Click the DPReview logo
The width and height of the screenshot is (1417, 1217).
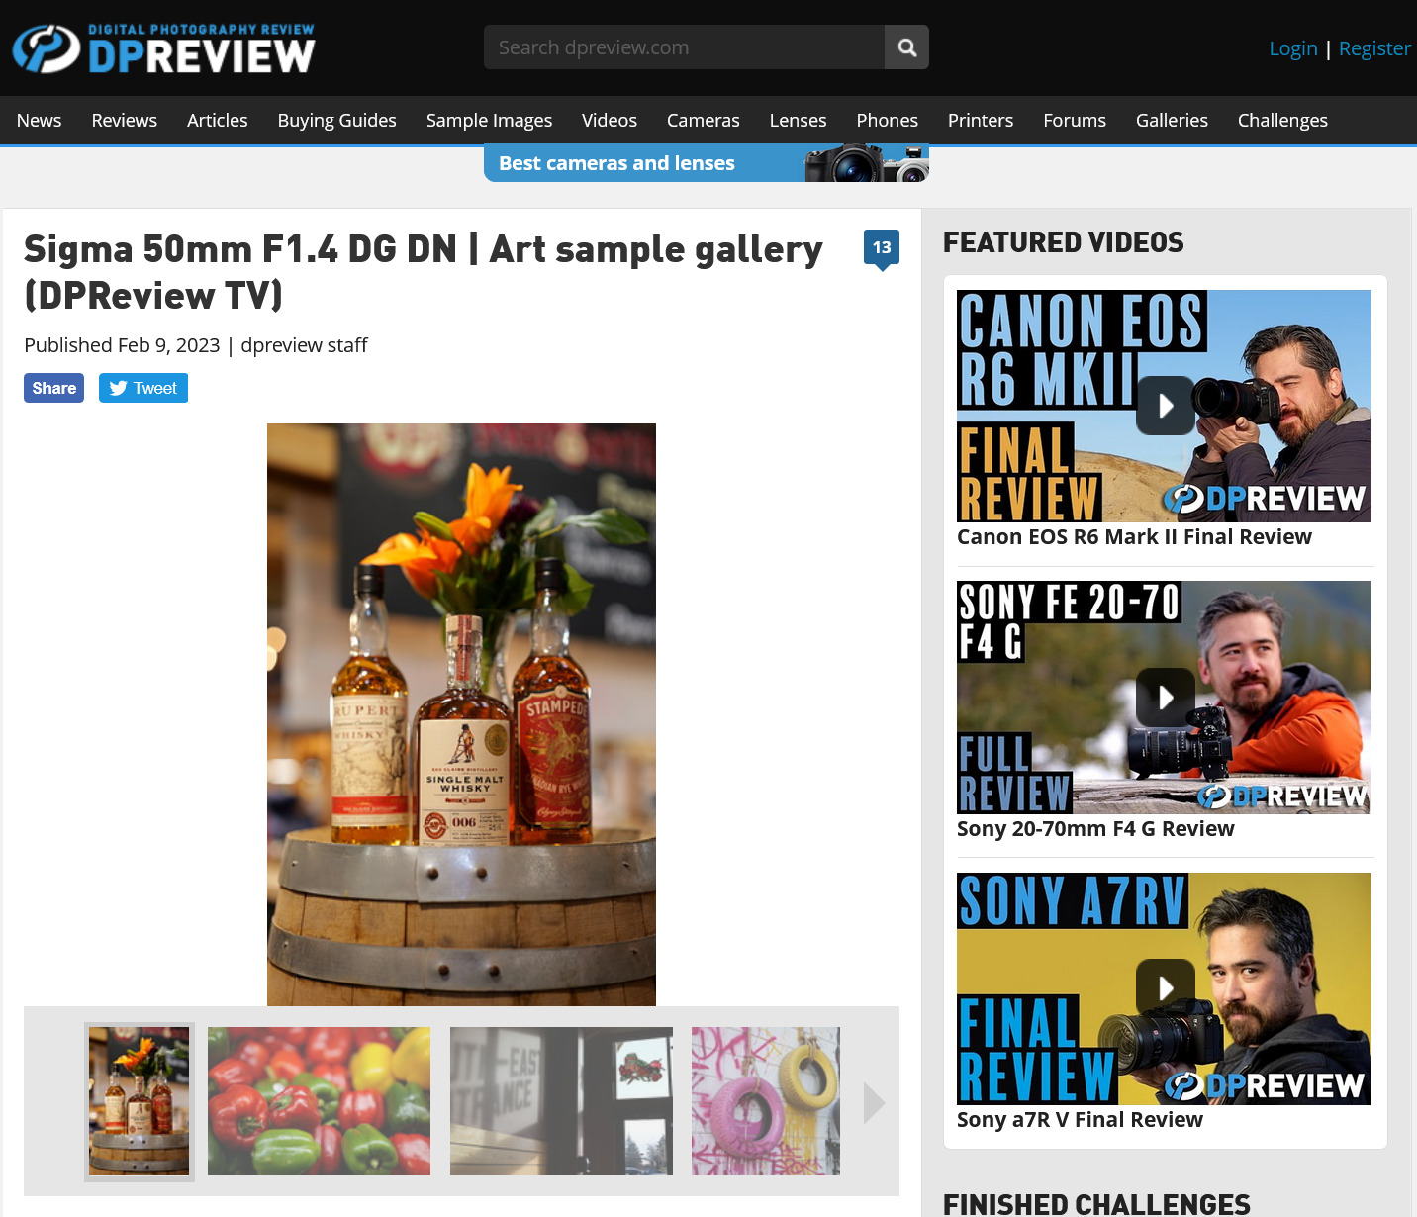click(163, 48)
